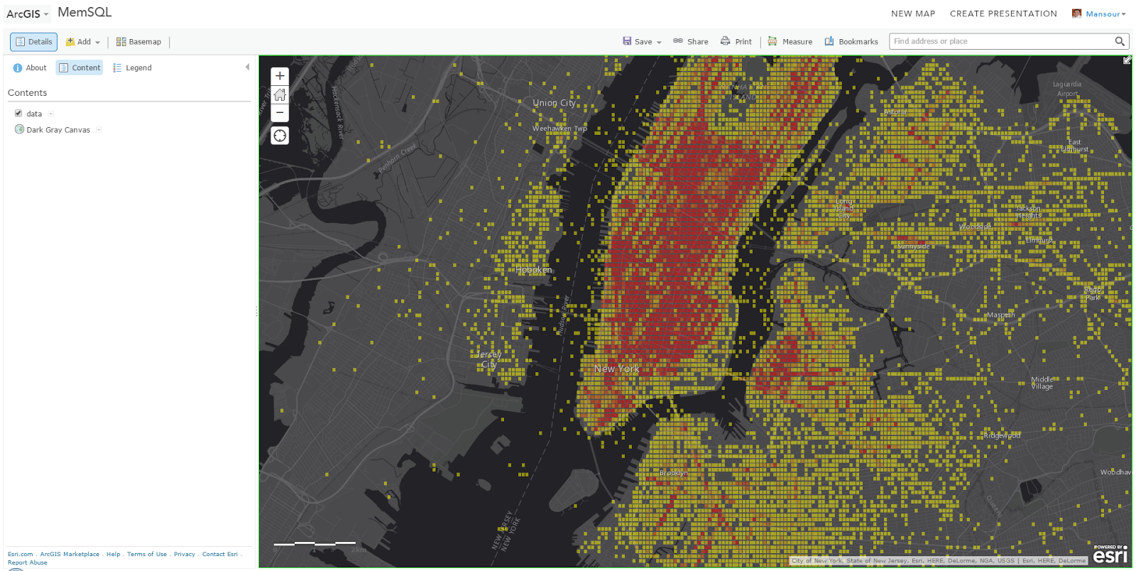
Task: Share the map
Action: (691, 42)
